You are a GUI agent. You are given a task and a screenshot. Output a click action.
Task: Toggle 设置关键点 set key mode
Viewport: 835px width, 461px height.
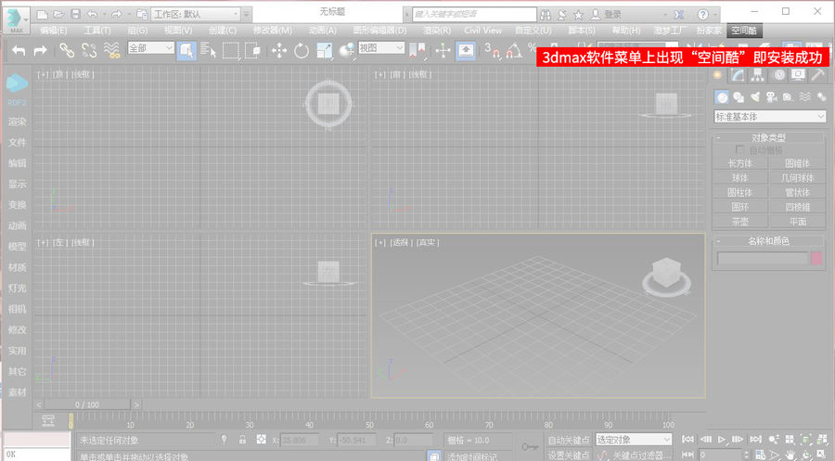tap(569, 455)
